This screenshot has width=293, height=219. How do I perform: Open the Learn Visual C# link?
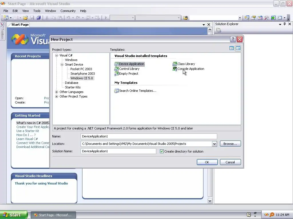point(27,139)
